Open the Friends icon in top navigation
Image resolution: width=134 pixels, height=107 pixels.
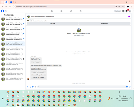click(71, 11)
